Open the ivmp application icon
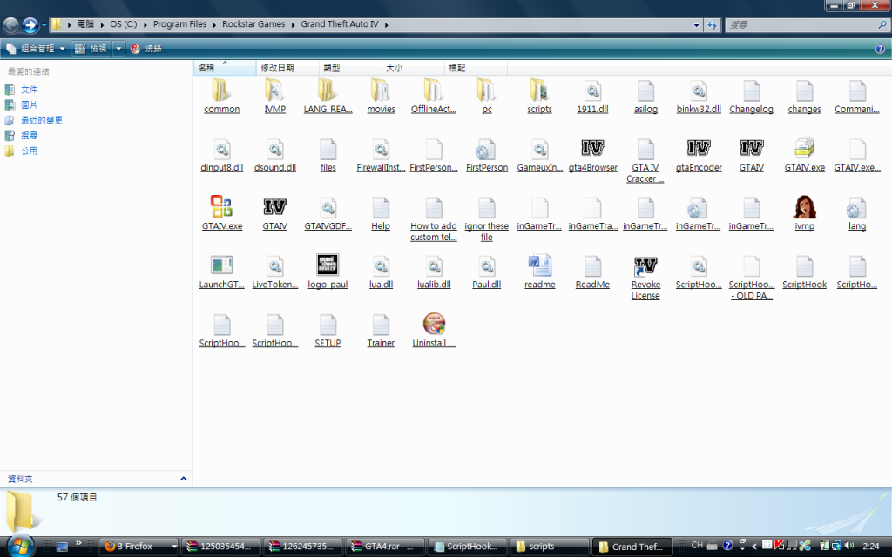 click(x=804, y=208)
